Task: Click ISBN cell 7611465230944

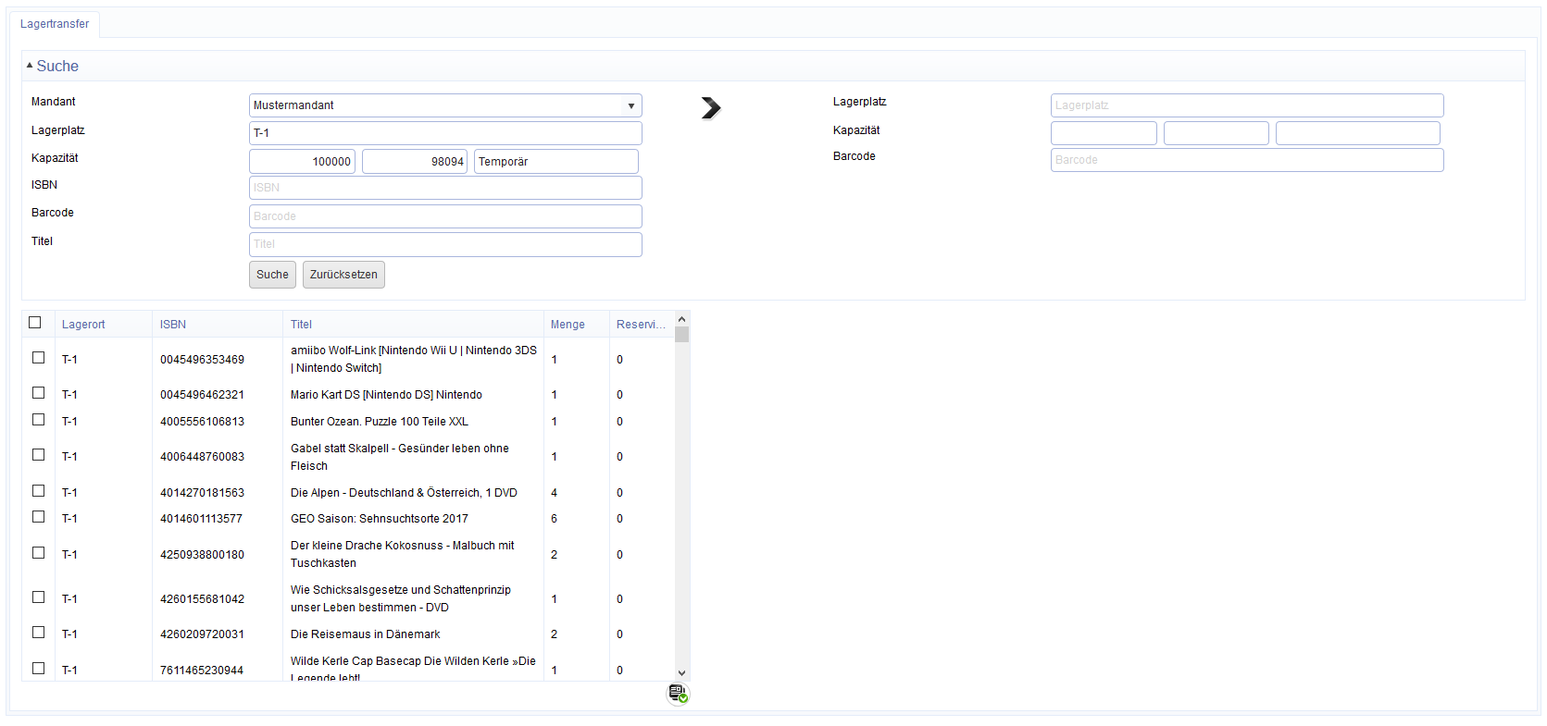Action: coord(202,671)
